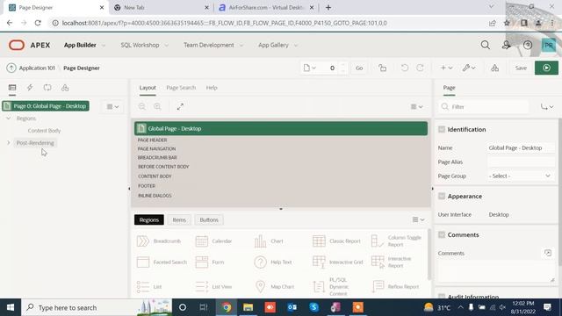Open the App Builder dropdown arrow
Image resolution: width=562 pixels, height=316 pixels.
tap(104, 45)
